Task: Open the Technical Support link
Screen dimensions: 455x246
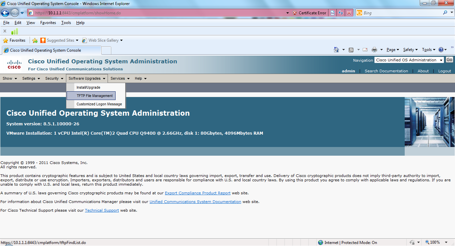Action: coord(102,210)
